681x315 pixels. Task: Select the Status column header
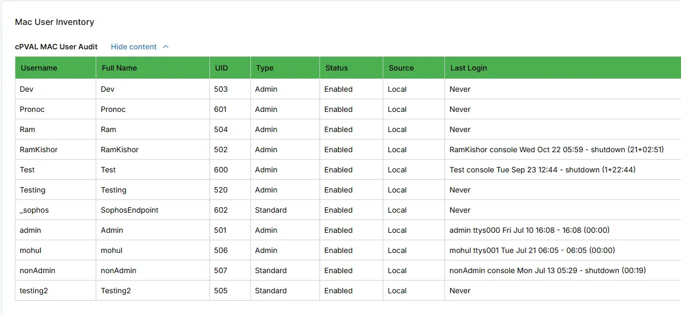351,68
